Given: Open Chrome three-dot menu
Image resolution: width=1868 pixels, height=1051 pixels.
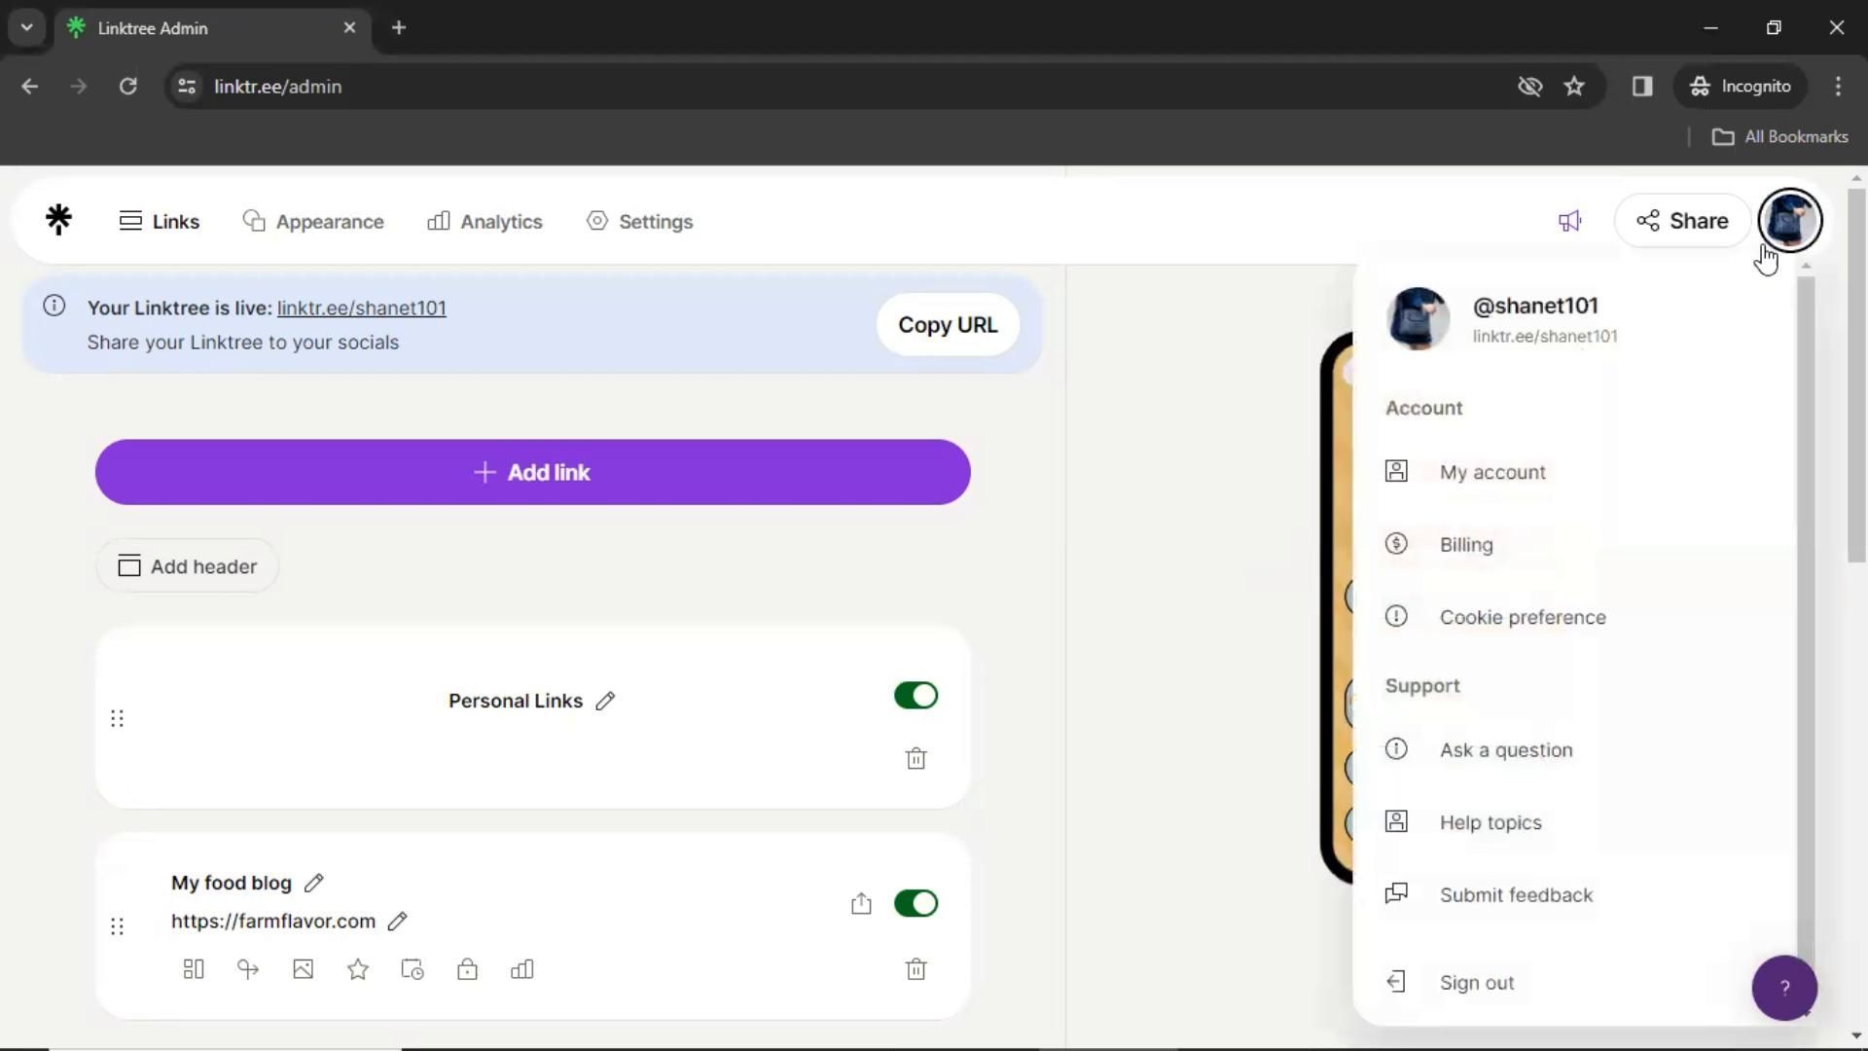Looking at the screenshot, I should [1838, 86].
